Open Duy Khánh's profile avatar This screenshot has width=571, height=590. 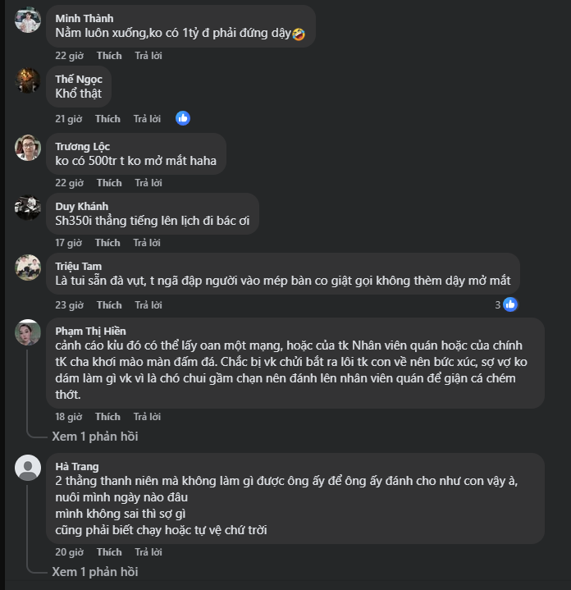pyautogui.click(x=28, y=208)
